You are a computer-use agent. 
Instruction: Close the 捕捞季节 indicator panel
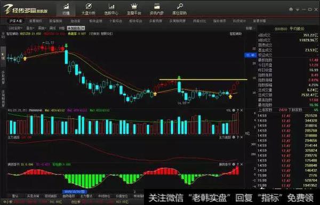pos(242,164)
